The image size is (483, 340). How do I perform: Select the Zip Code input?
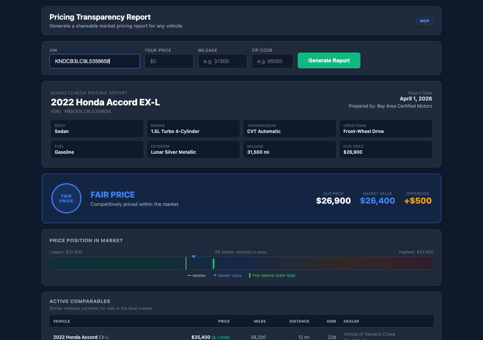[272, 61]
